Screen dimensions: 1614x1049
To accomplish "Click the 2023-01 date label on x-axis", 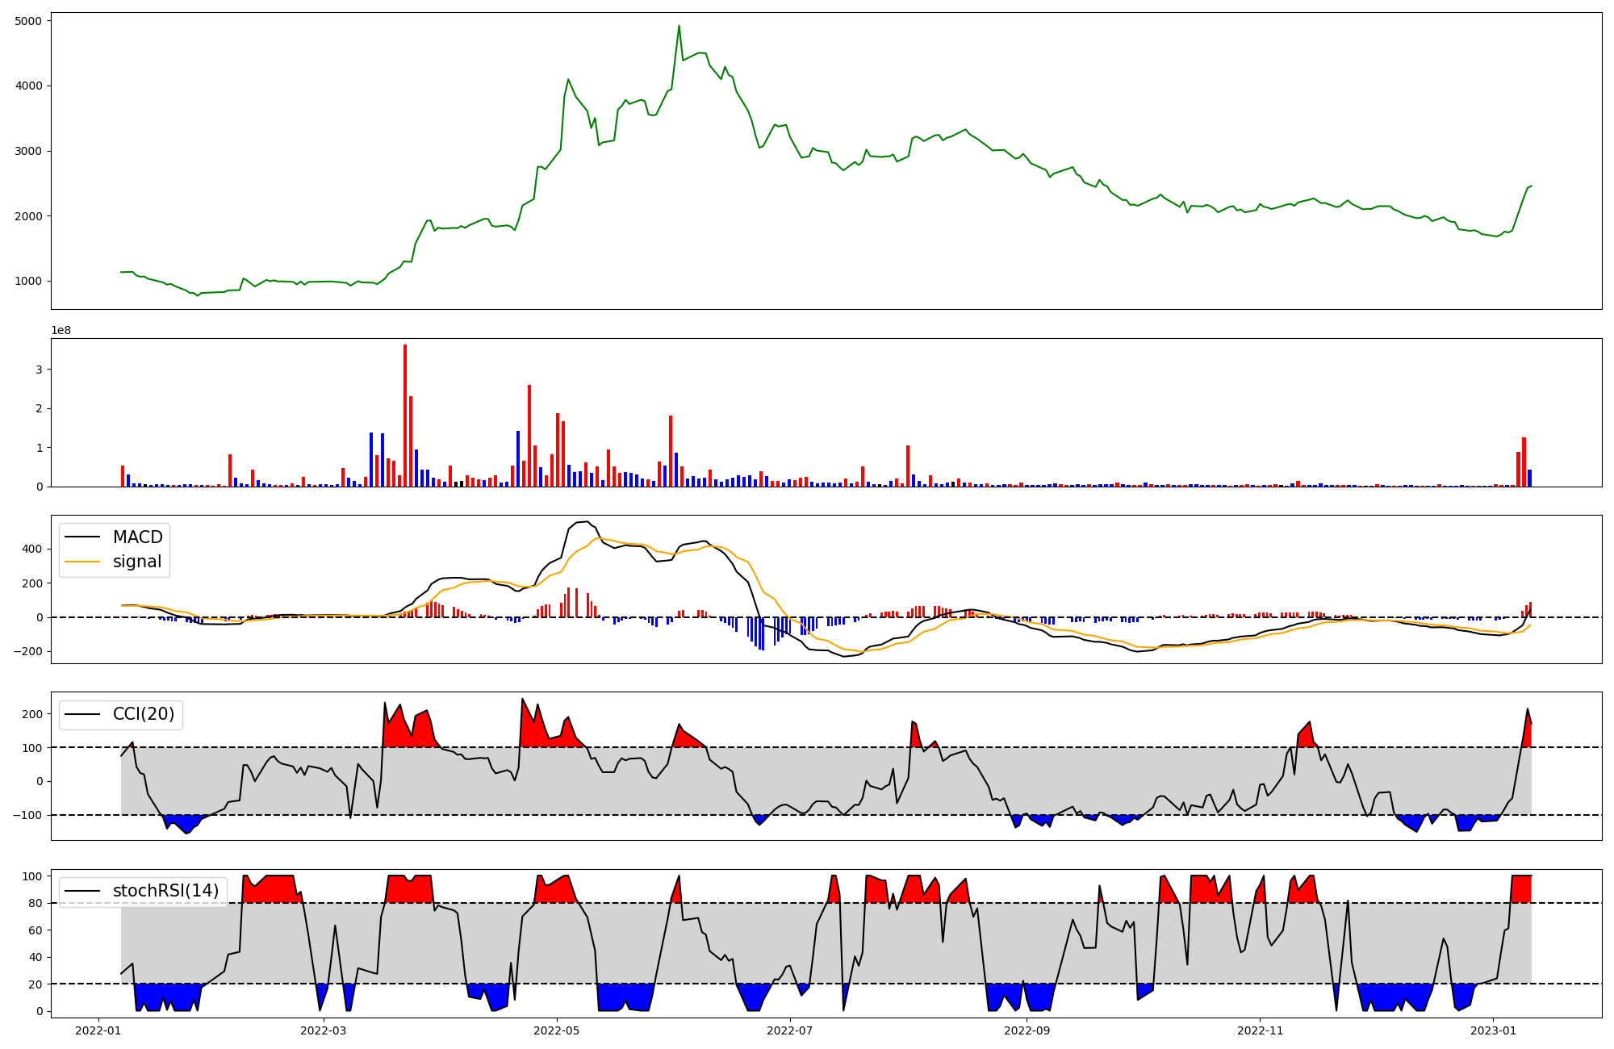I will point(1493,1030).
